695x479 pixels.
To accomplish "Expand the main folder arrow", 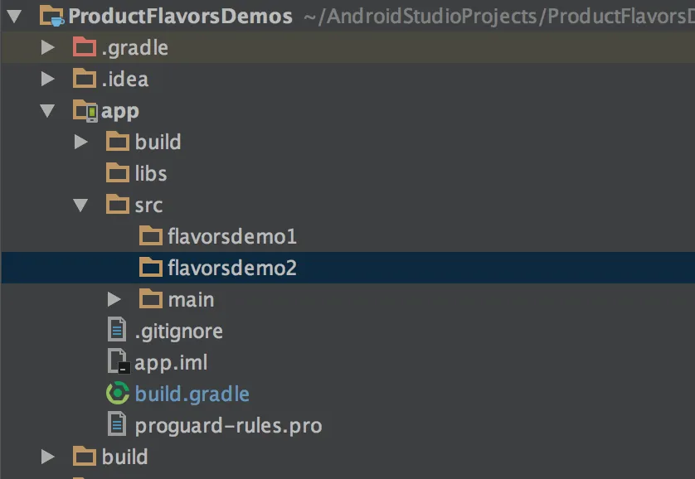I will pos(114,299).
